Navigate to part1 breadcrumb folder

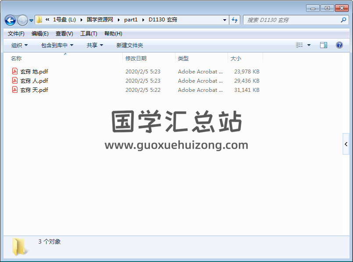click(131, 20)
